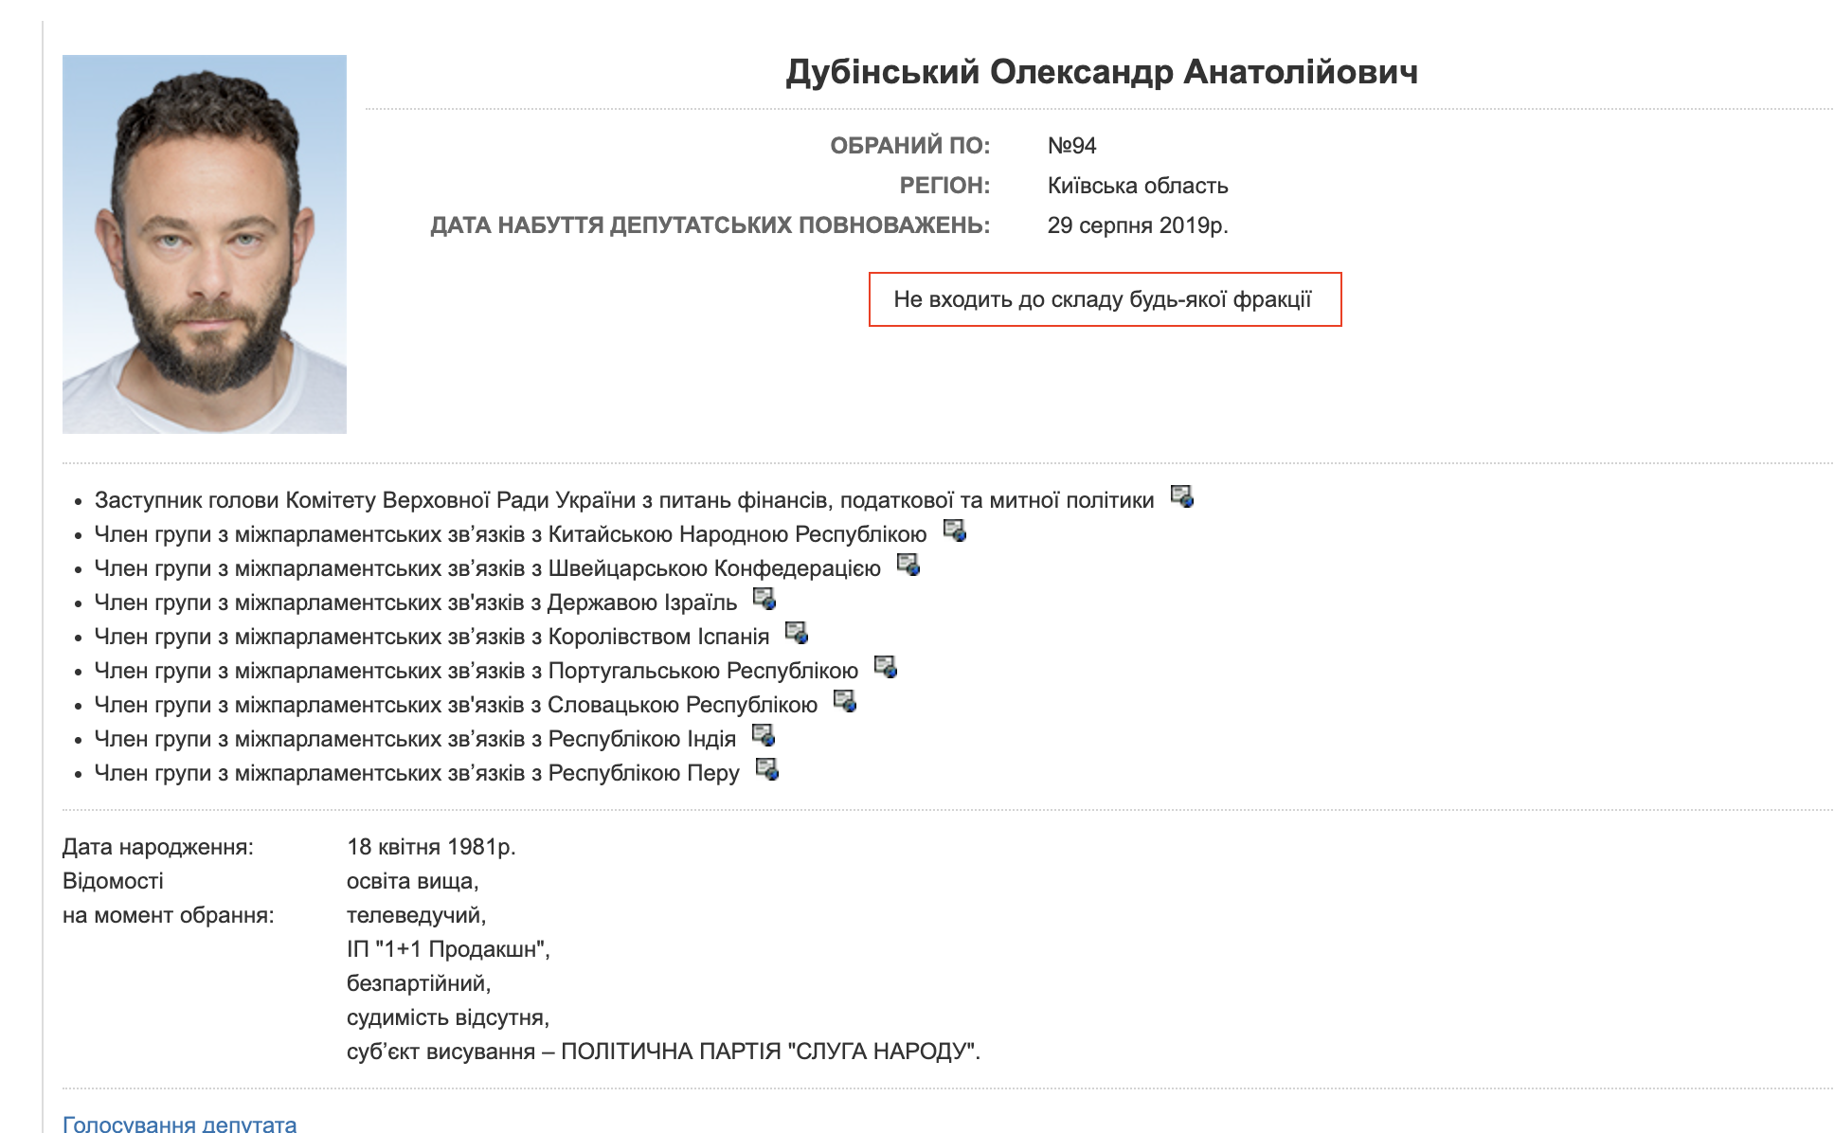
Task: Click the Дубінський Олександр Анатолійович heading
Action: click(1102, 72)
